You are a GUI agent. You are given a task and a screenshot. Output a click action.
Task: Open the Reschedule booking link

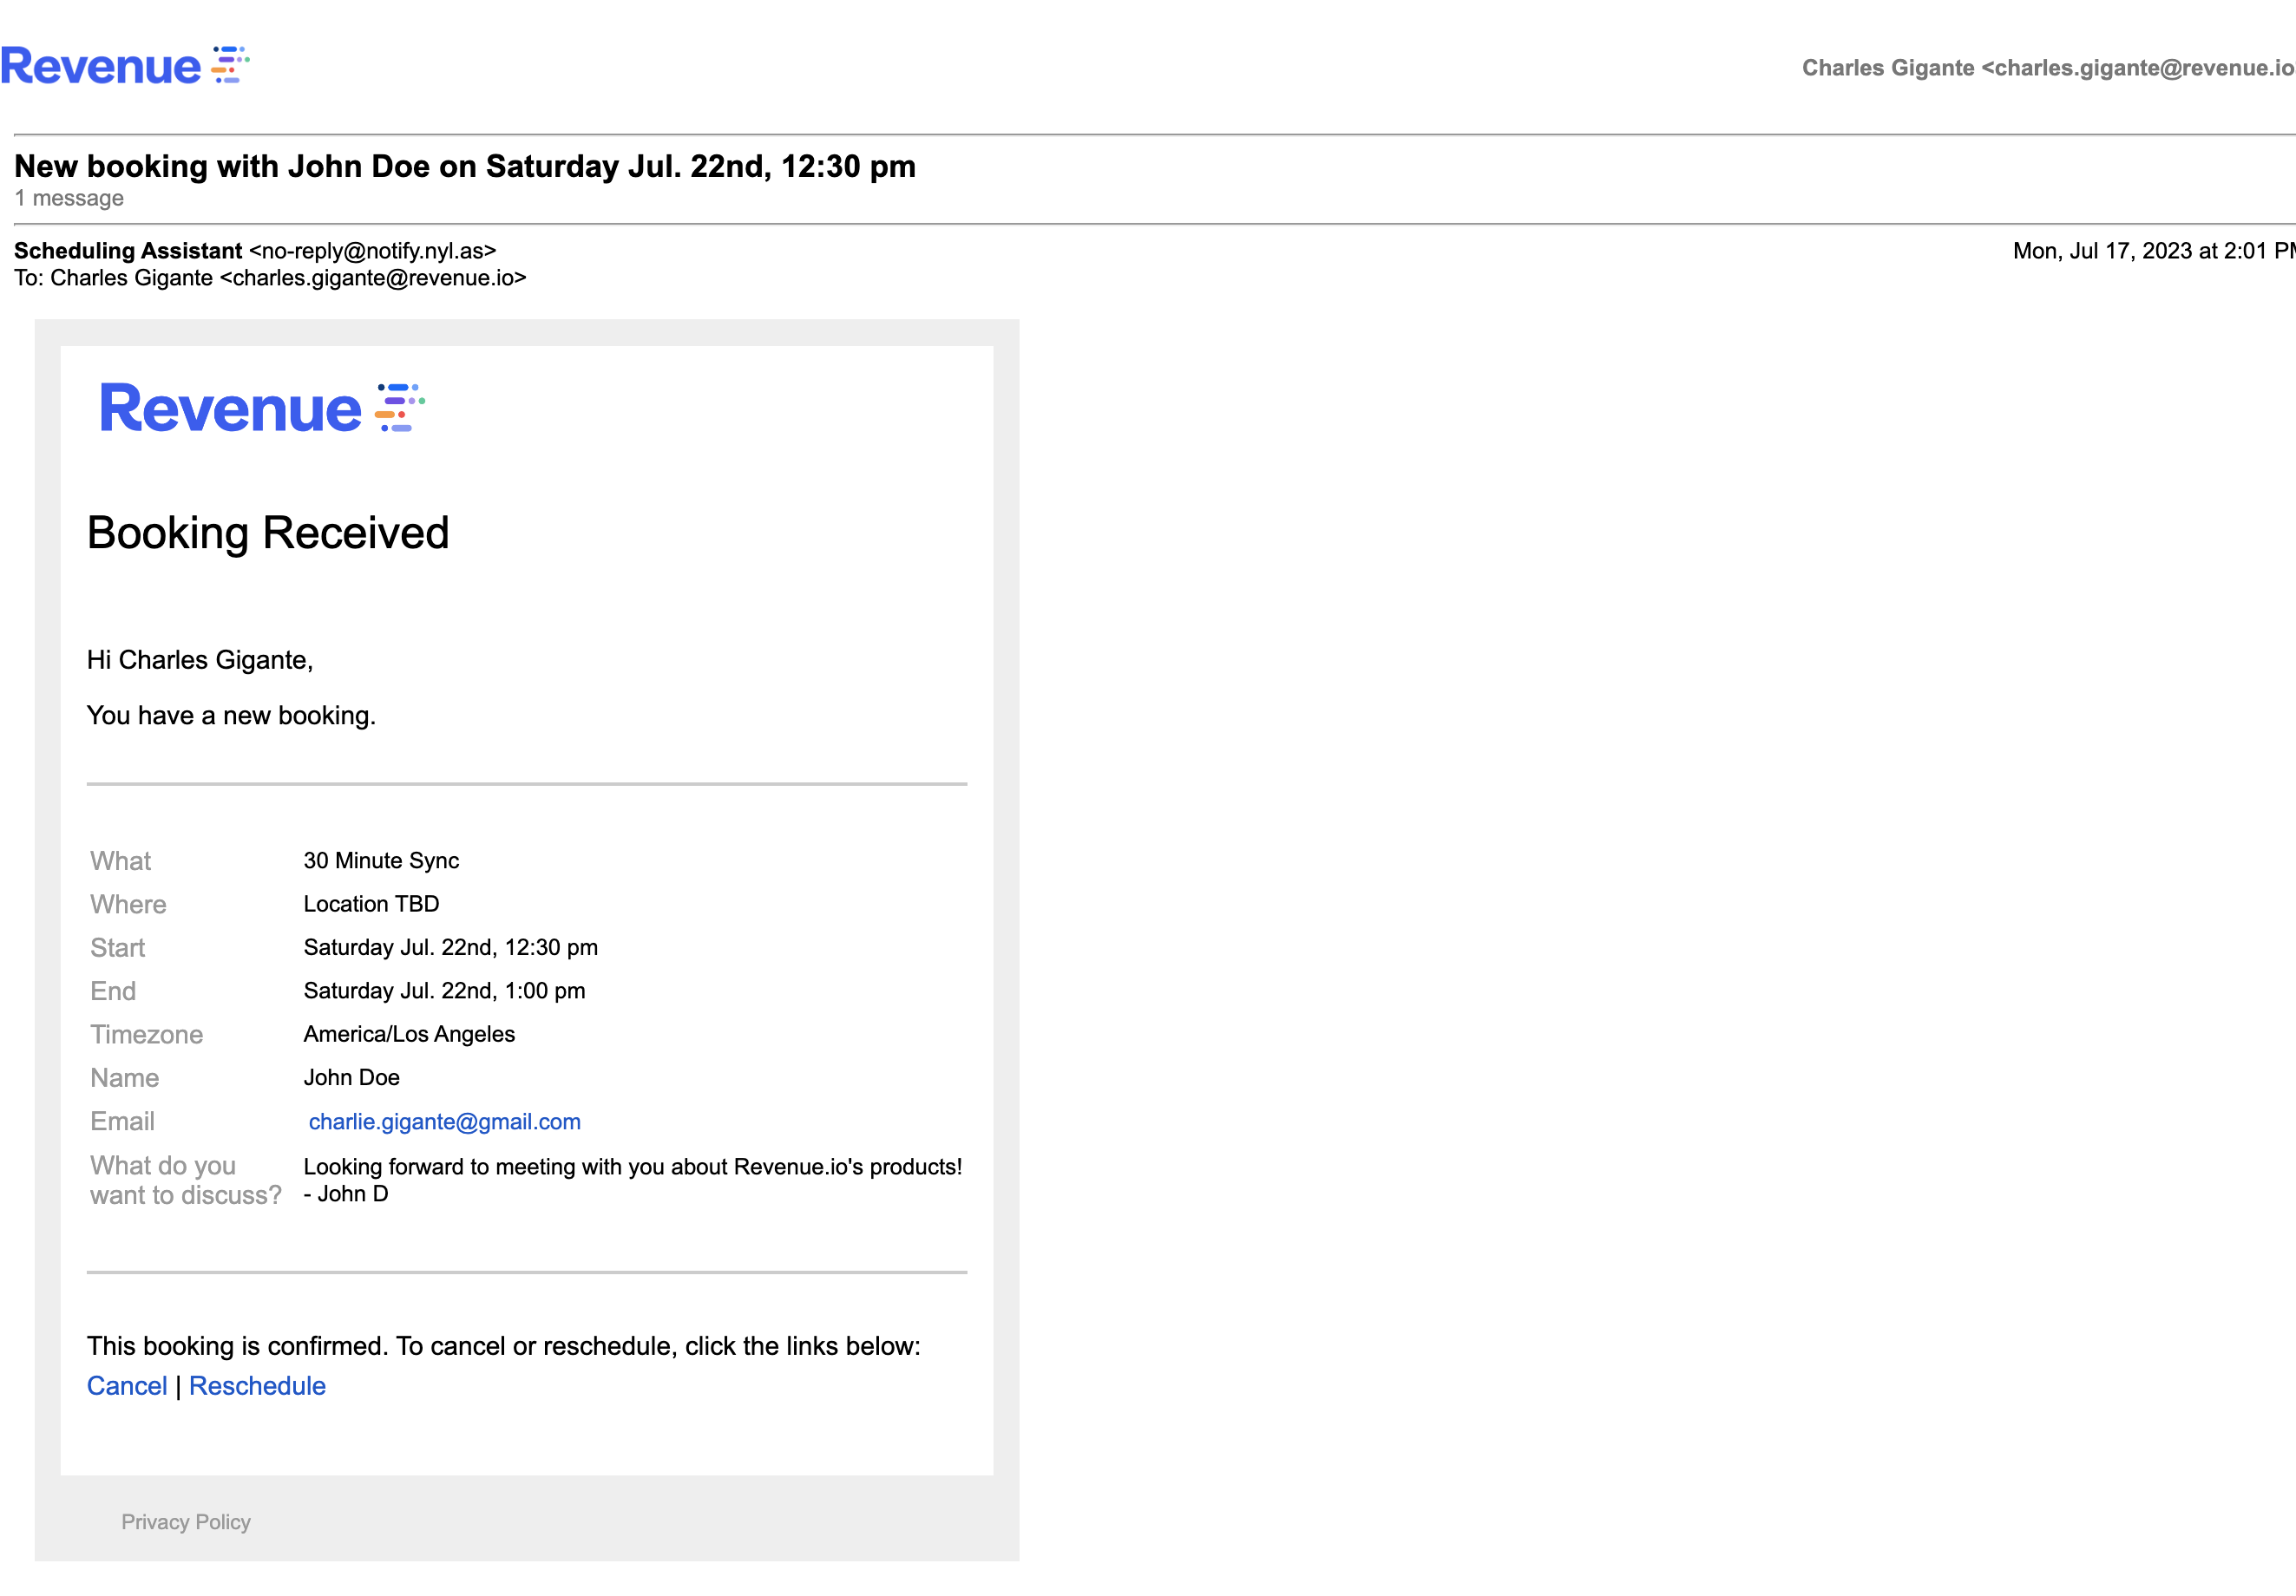click(257, 1386)
